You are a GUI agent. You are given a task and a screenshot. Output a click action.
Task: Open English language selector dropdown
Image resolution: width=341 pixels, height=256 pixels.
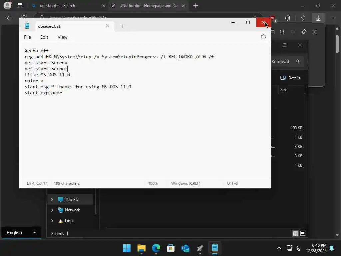21,233
